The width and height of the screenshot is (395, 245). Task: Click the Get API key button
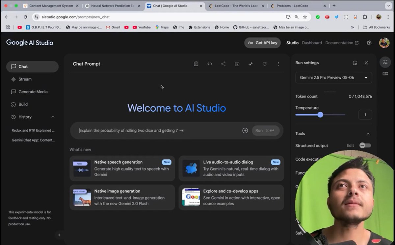[262, 43]
